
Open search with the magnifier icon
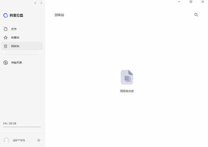click(x=196, y=15)
